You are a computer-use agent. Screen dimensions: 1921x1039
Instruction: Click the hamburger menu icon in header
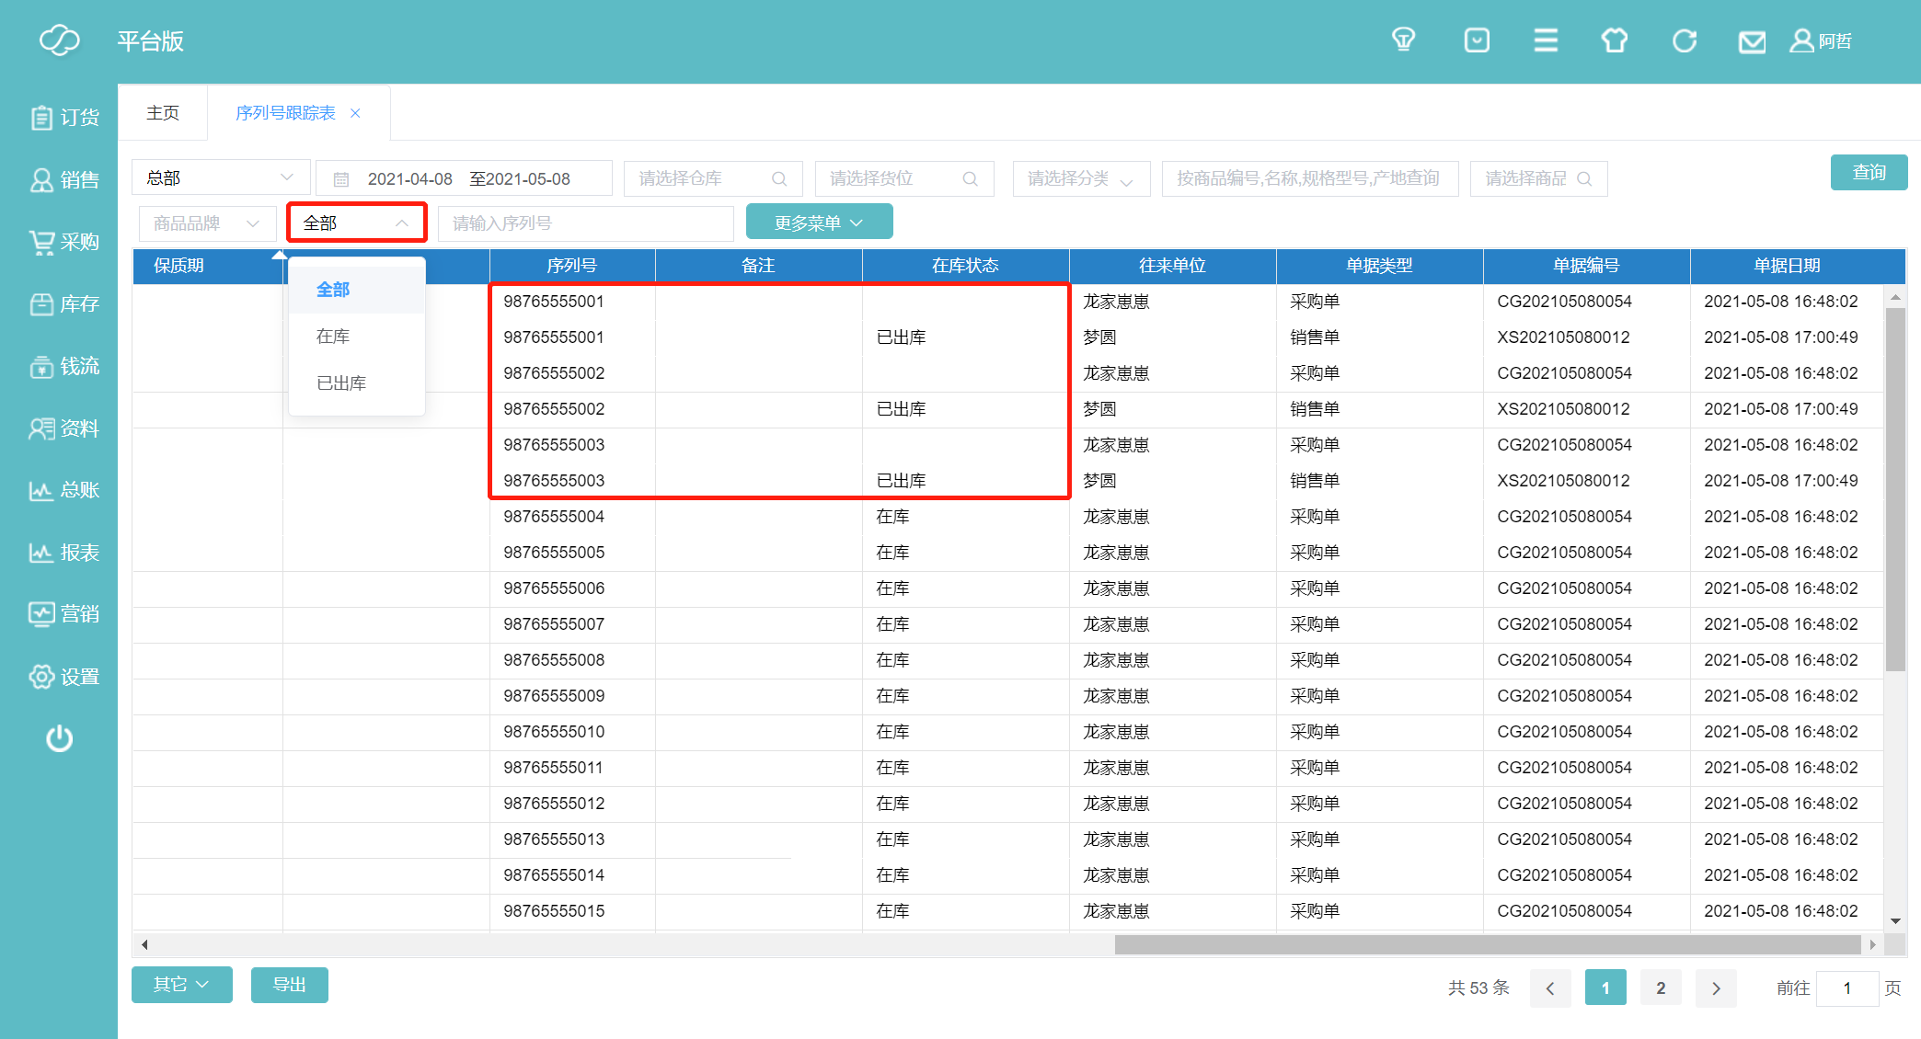click(1546, 40)
